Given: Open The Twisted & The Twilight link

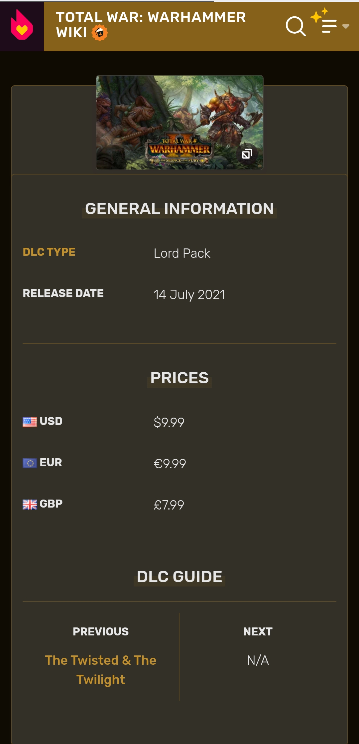Looking at the screenshot, I should tap(101, 670).
